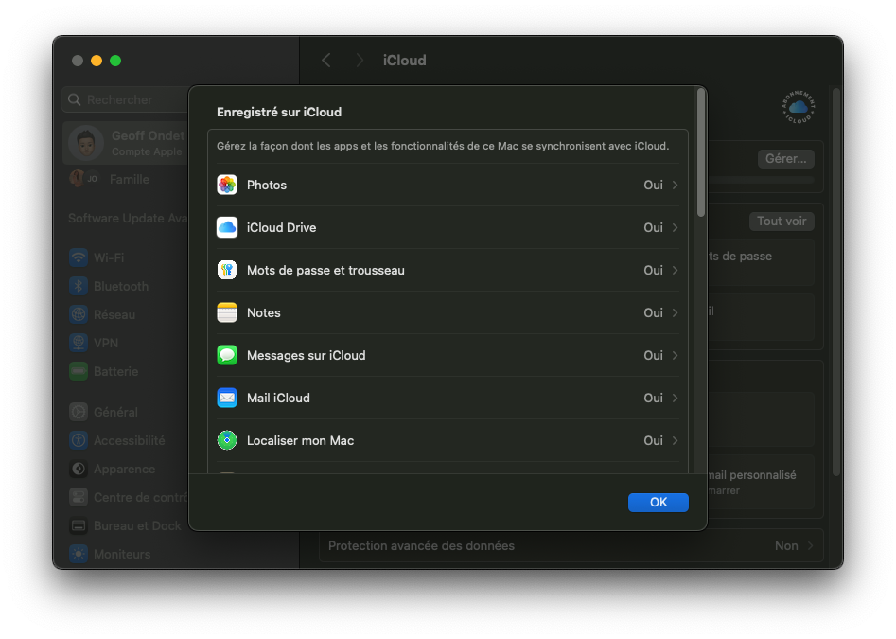Click the Gérer... storage button
The height and width of the screenshot is (639, 896).
[785, 158]
